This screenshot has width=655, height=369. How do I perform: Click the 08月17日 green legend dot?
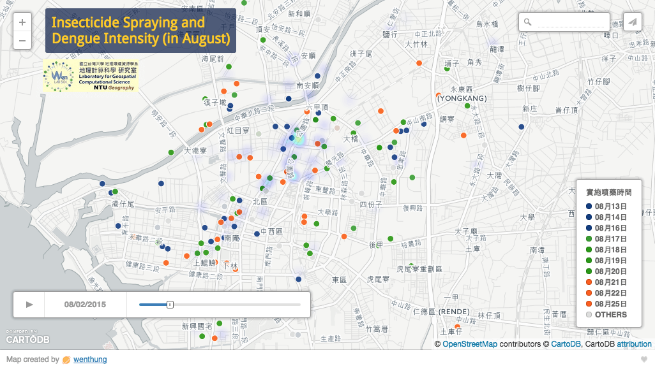point(589,239)
